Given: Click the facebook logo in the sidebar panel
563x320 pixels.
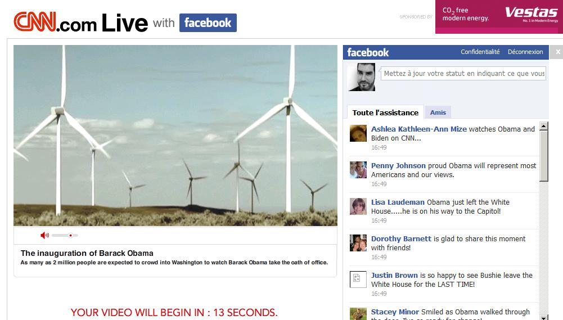Looking at the screenshot, I should pos(368,52).
